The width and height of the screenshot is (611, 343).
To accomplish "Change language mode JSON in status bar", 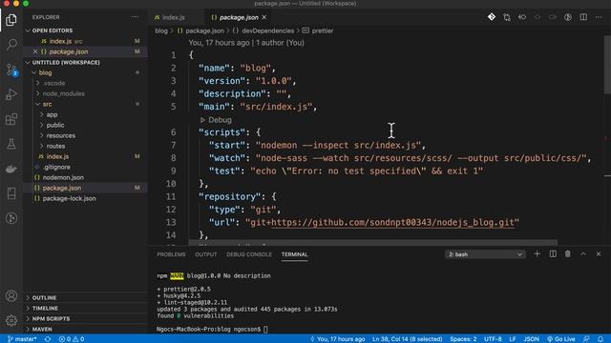I will pos(531,339).
